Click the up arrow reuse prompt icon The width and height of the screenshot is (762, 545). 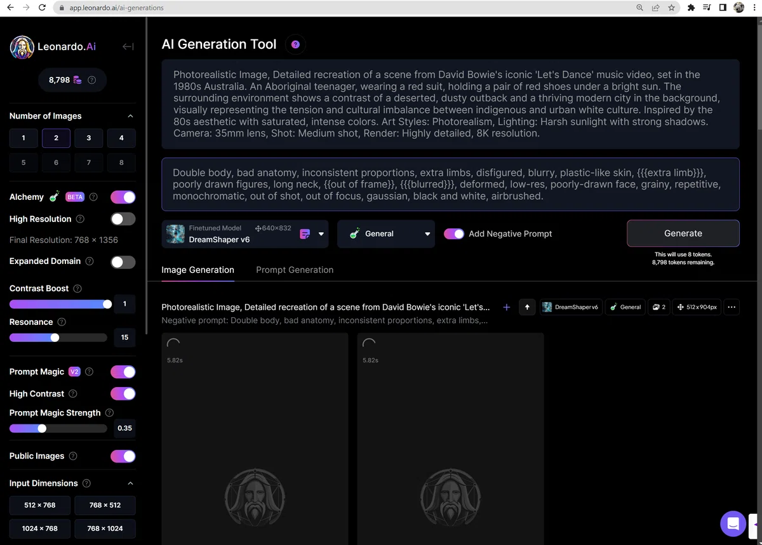(x=527, y=307)
